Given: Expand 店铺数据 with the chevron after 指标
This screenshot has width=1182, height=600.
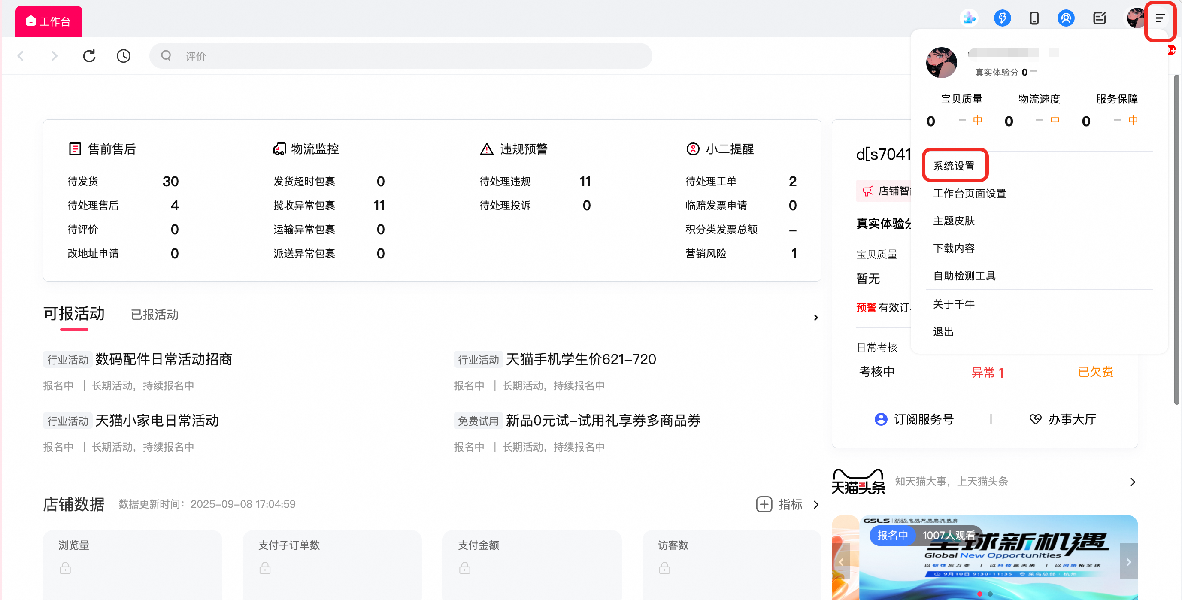Looking at the screenshot, I should pos(816,505).
